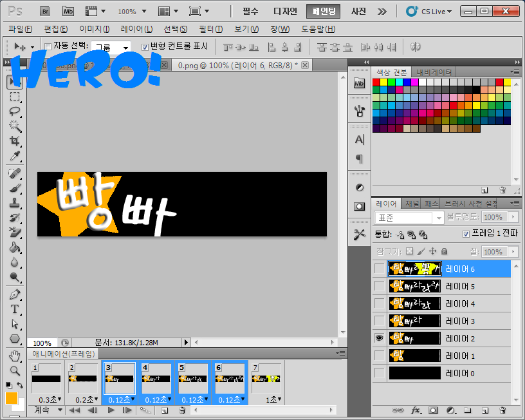Play the frame animation

coord(111,410)
